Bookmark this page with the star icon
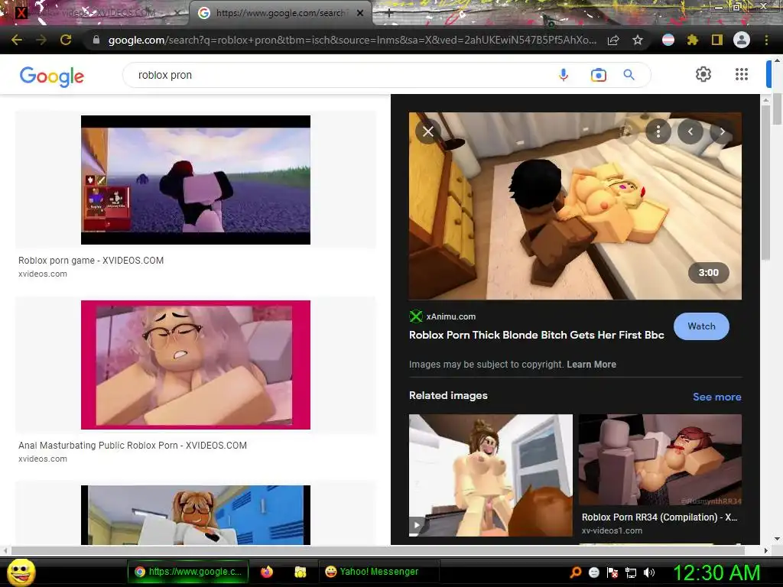The image size is (783, 587). [x=638, y=40]
